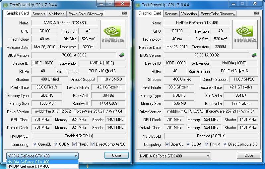Toggle PhysX checkbox in left window
Screen dimensions: 265x169
(x=74, y=144)
